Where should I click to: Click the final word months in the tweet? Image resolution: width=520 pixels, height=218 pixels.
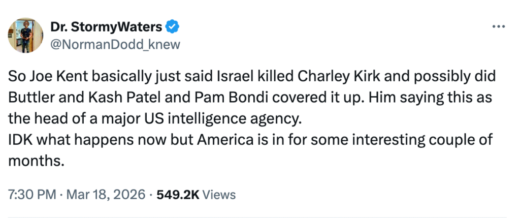coord(36,161)
